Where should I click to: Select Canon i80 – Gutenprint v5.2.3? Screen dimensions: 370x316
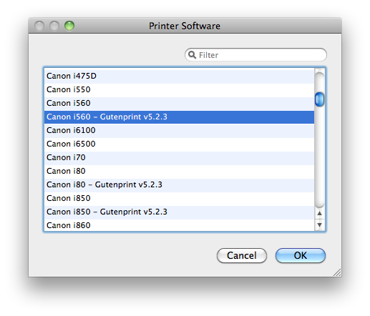[x=179, y=184]
